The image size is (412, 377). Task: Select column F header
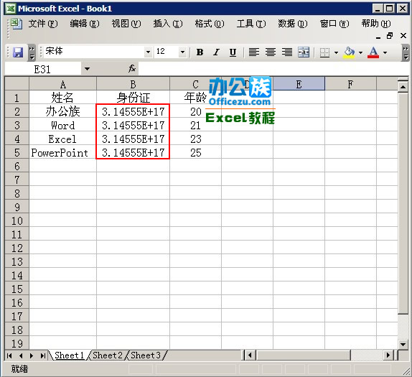[351, 85]
